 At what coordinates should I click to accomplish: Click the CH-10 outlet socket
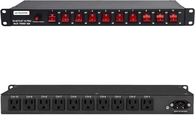click(x=14, y=104)
